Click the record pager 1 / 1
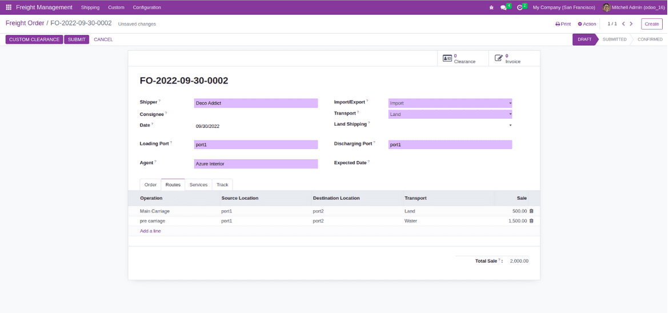The height and width of the screenshot is (313, 669). click(612, 24)
